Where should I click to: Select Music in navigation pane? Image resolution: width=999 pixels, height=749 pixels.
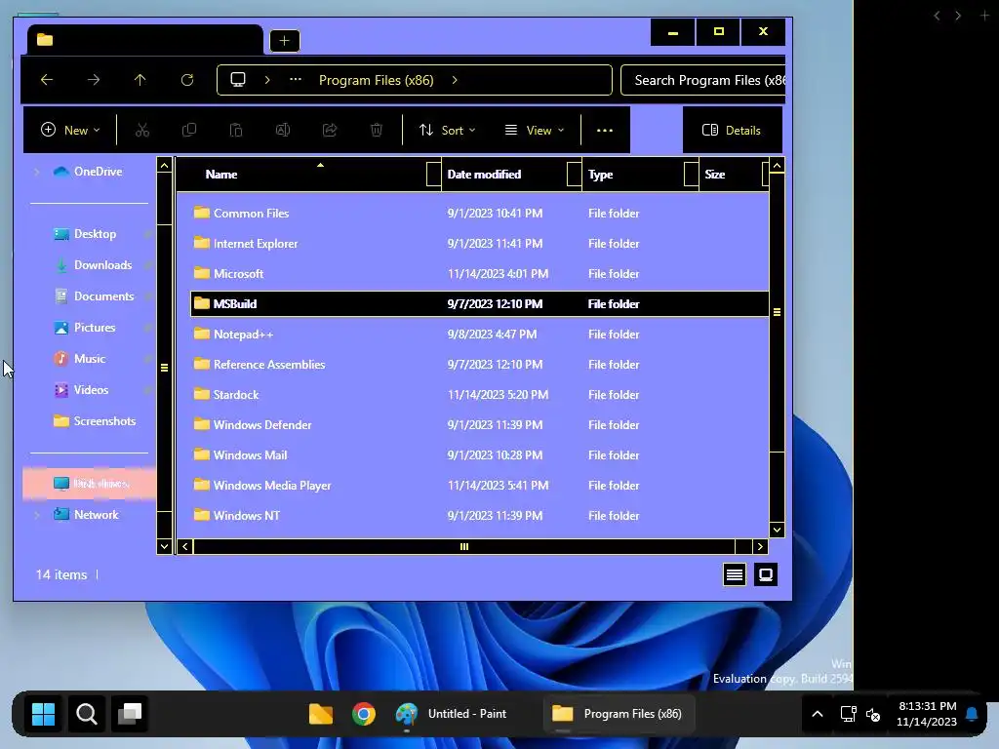[x=89, y=359]
